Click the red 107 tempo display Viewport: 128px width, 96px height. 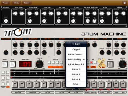(25, 64)
